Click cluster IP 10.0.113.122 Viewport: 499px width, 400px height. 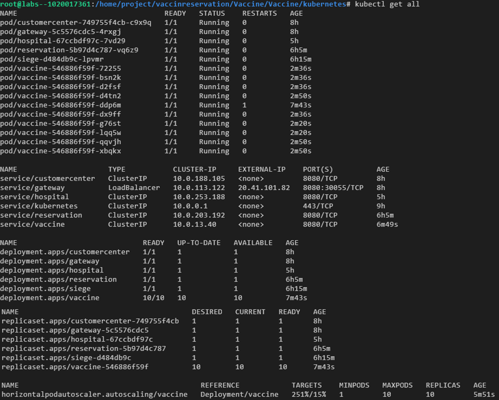[199, 188]
